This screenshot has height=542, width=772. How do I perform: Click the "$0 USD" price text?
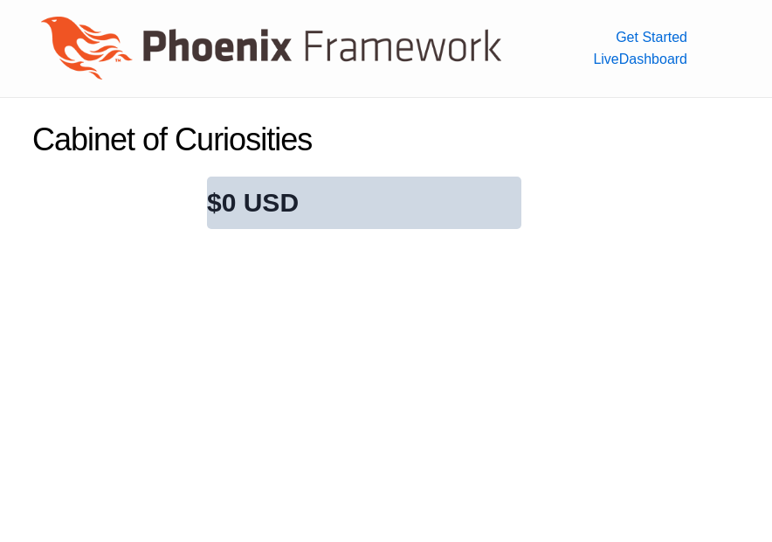(x=252, y=203)
